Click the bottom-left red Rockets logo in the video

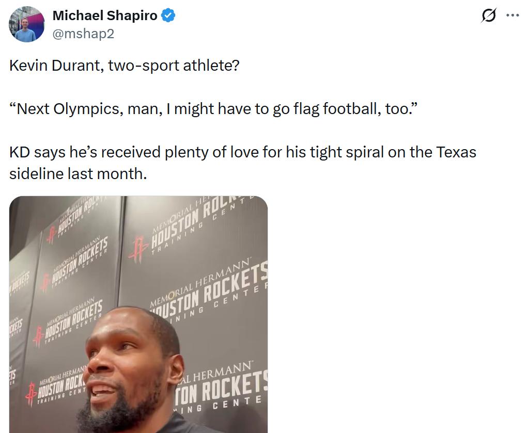32,394
